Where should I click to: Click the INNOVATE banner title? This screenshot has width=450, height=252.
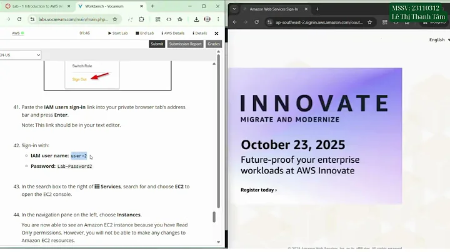coord(314,103)
